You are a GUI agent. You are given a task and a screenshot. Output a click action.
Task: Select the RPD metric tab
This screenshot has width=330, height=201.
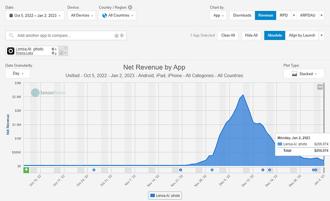click(x=283, y=15)
